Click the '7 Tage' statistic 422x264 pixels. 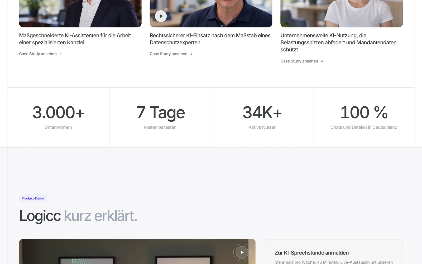coord(161,113)
